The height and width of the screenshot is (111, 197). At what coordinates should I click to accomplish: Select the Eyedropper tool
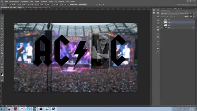click(x=2, y=32)
